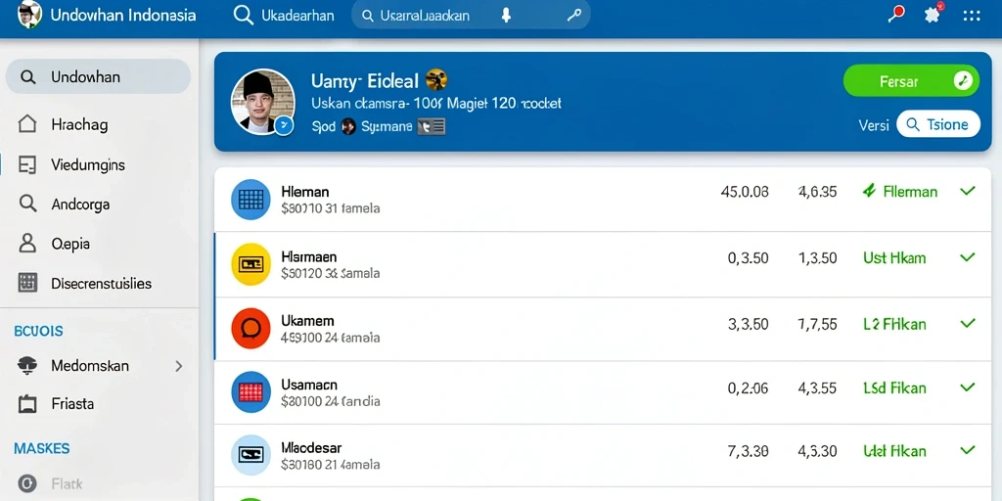Click the Medomskan sidebar icon
Viewport: 1002px width, 501px height.
(27, 366)
